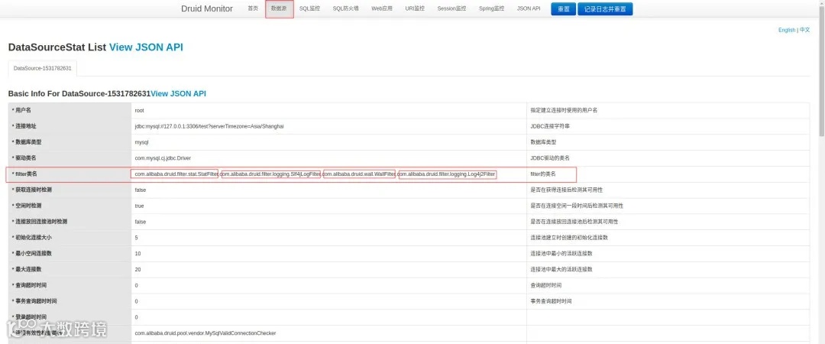825x344 pixels.
Task: Click the 重置 button
Action: point(563,9)
